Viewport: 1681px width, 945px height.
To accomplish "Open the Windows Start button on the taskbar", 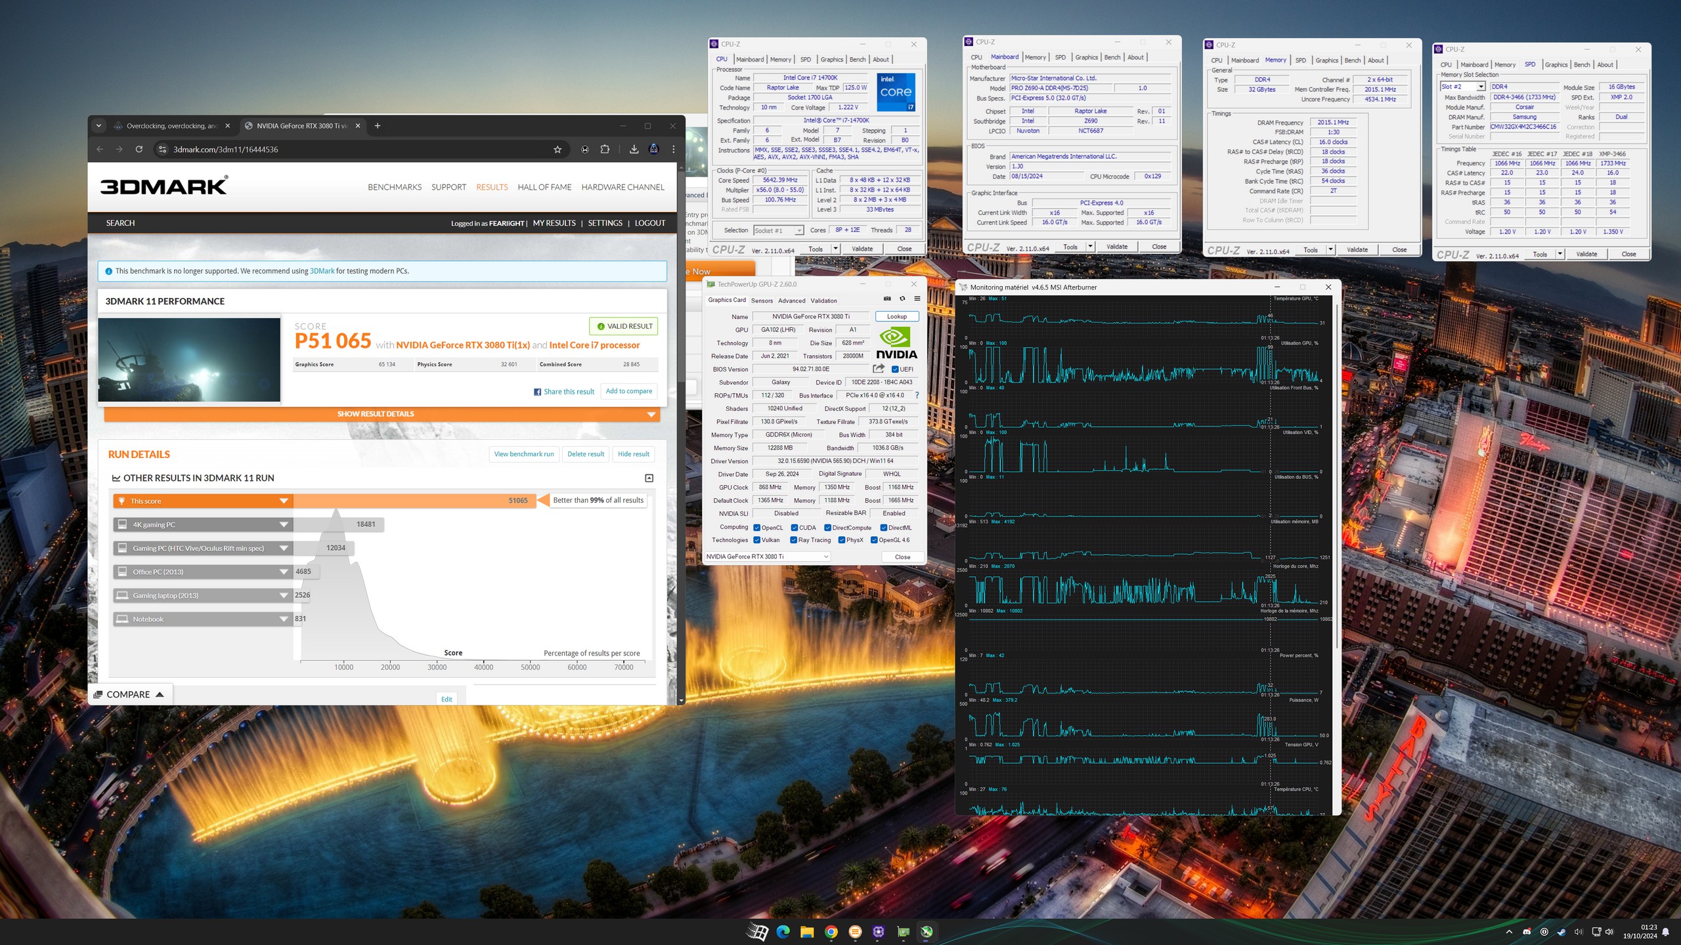I will point(757,932).
